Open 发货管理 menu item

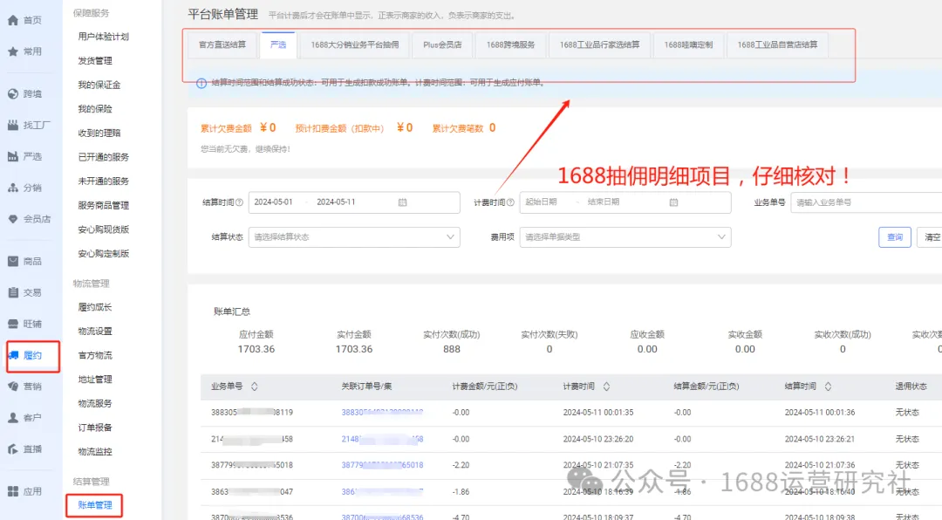click(95, 61)
